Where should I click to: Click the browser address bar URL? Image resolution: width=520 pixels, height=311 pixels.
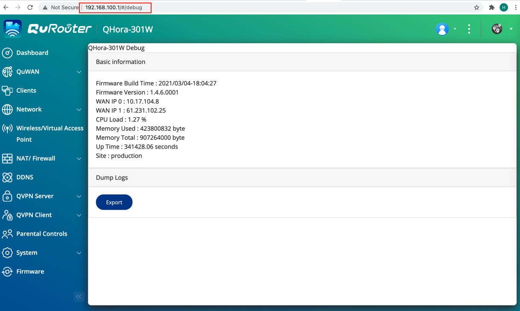pos(114,7)
